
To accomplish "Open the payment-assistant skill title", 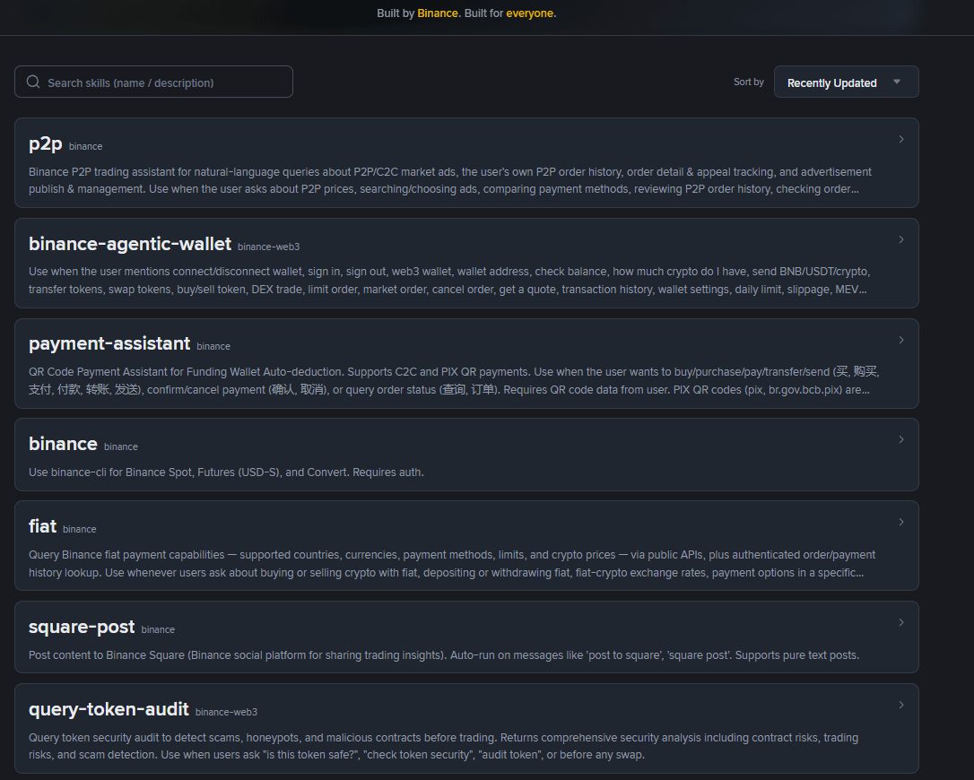I will coord(109,343).
